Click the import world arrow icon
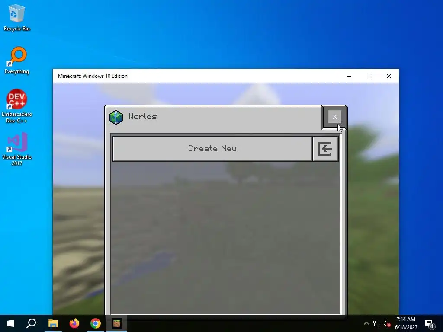The width and height of the screenshot is (443, 332). [x=325, y=149]
